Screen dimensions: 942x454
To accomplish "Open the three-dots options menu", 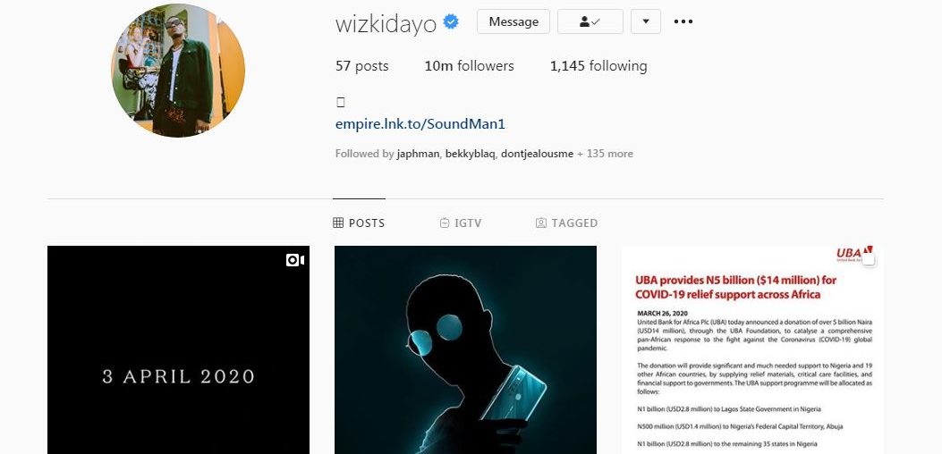I will [683, 21].
